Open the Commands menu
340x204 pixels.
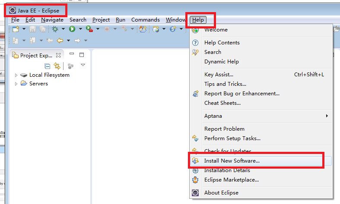(x=146, y=20)
